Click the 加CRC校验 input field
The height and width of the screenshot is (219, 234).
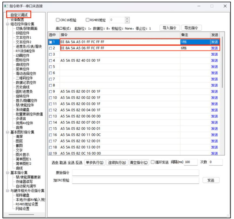pyautogui.click(x=135, y=180)
